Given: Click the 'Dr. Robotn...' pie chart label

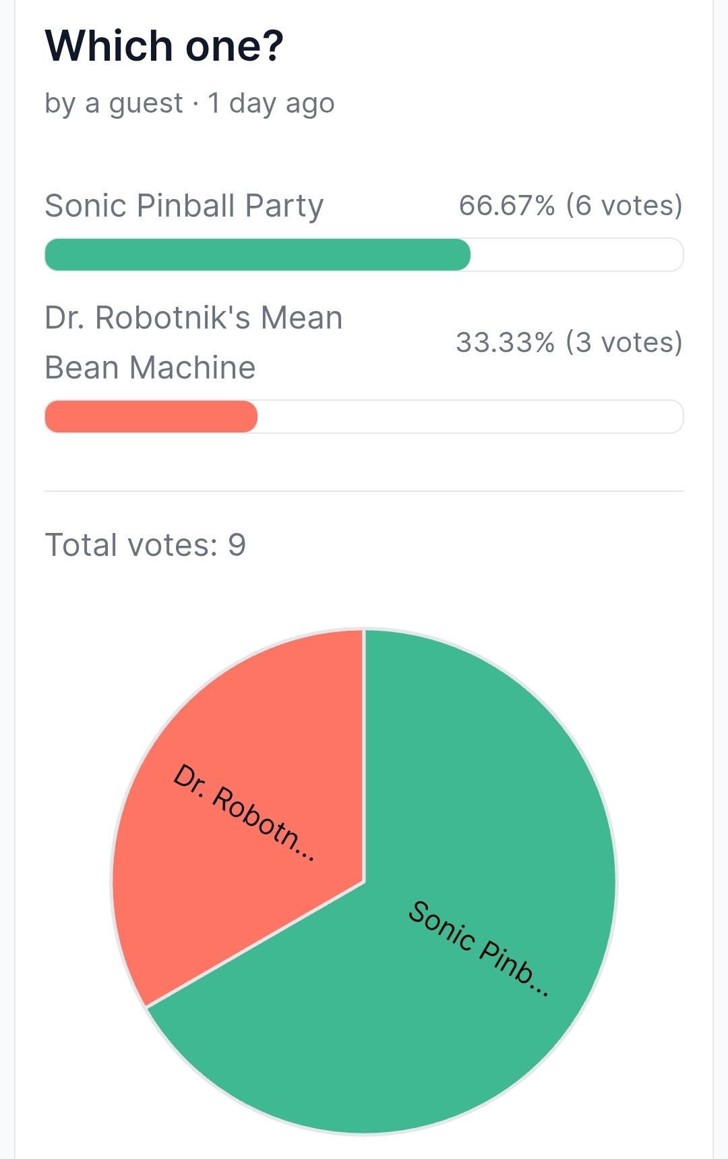Looking at the screenshot, I should pyautogui.click(x=244, y=813).
